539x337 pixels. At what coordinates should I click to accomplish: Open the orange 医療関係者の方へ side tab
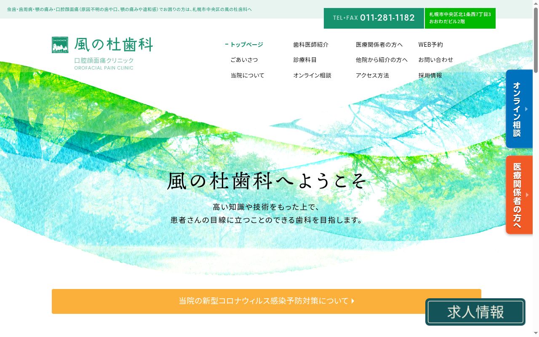pyautogui.click(x=519, y=195)
